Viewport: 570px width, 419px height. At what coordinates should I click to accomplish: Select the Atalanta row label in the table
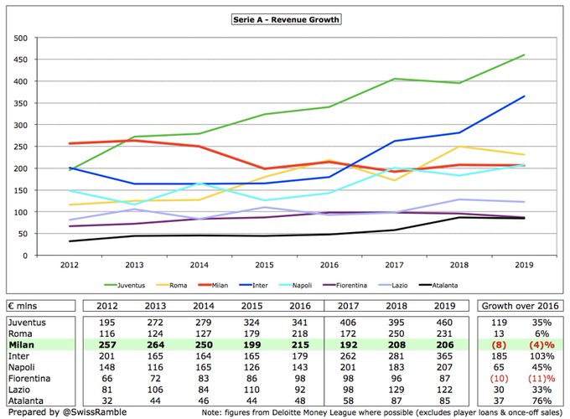pos(26,401)
